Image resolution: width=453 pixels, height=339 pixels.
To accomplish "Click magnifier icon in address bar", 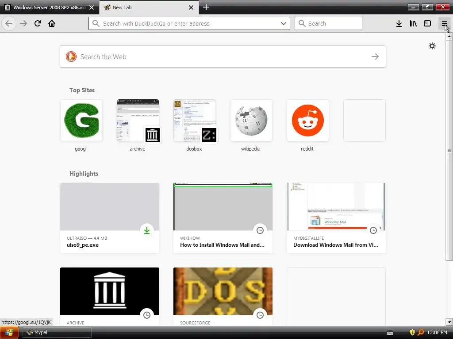I will pyautogui.click(x=96, y=23).
